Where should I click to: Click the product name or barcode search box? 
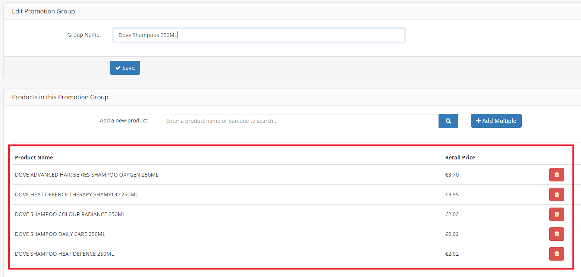coord(299,121)
